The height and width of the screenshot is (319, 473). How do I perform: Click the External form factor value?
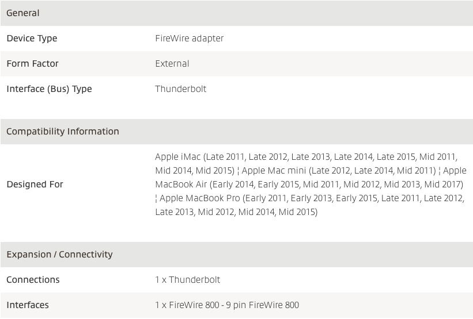(172, 64)
